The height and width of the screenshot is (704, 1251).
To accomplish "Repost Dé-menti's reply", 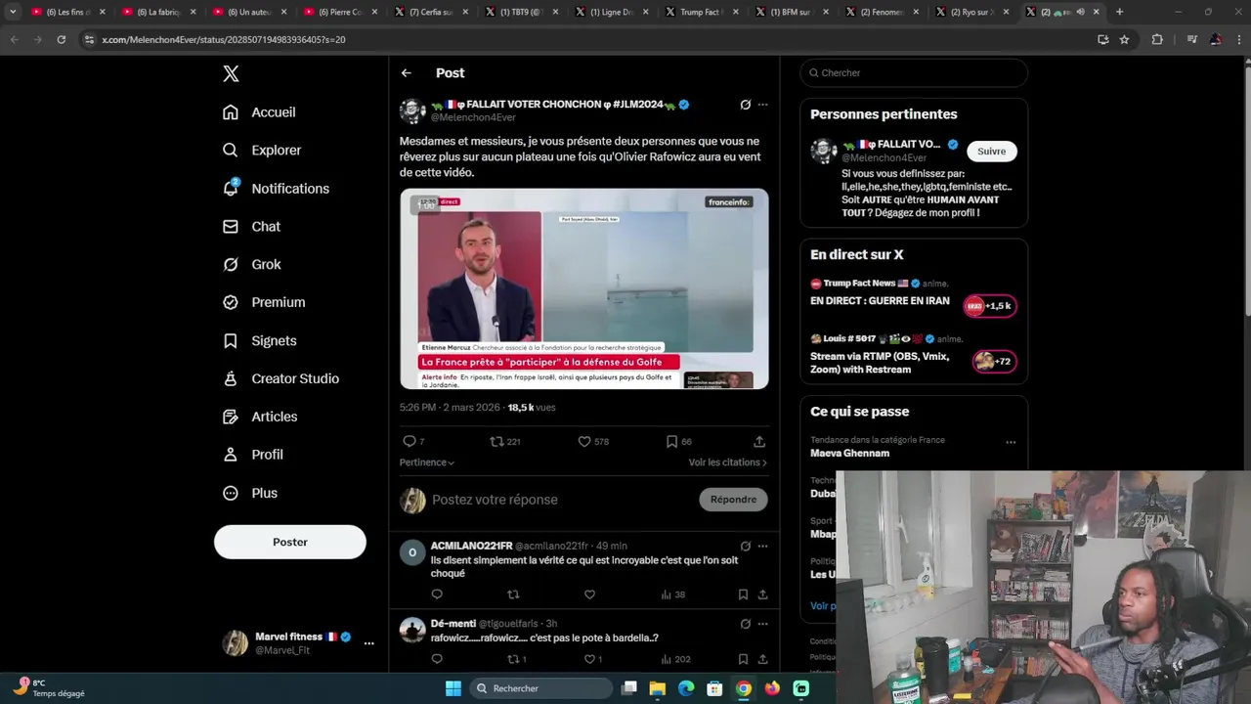I will [516, 659].
